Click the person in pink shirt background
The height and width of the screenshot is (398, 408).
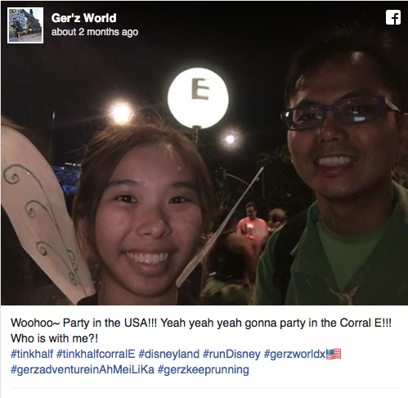pos(251,227)
